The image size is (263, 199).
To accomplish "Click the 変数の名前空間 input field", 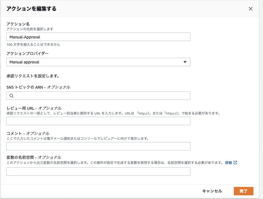I will click(98, 171).
